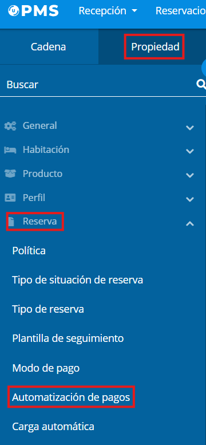Switch to the Propiedad tab
This screenshot has height=445, width=206.
coord(155,47)
